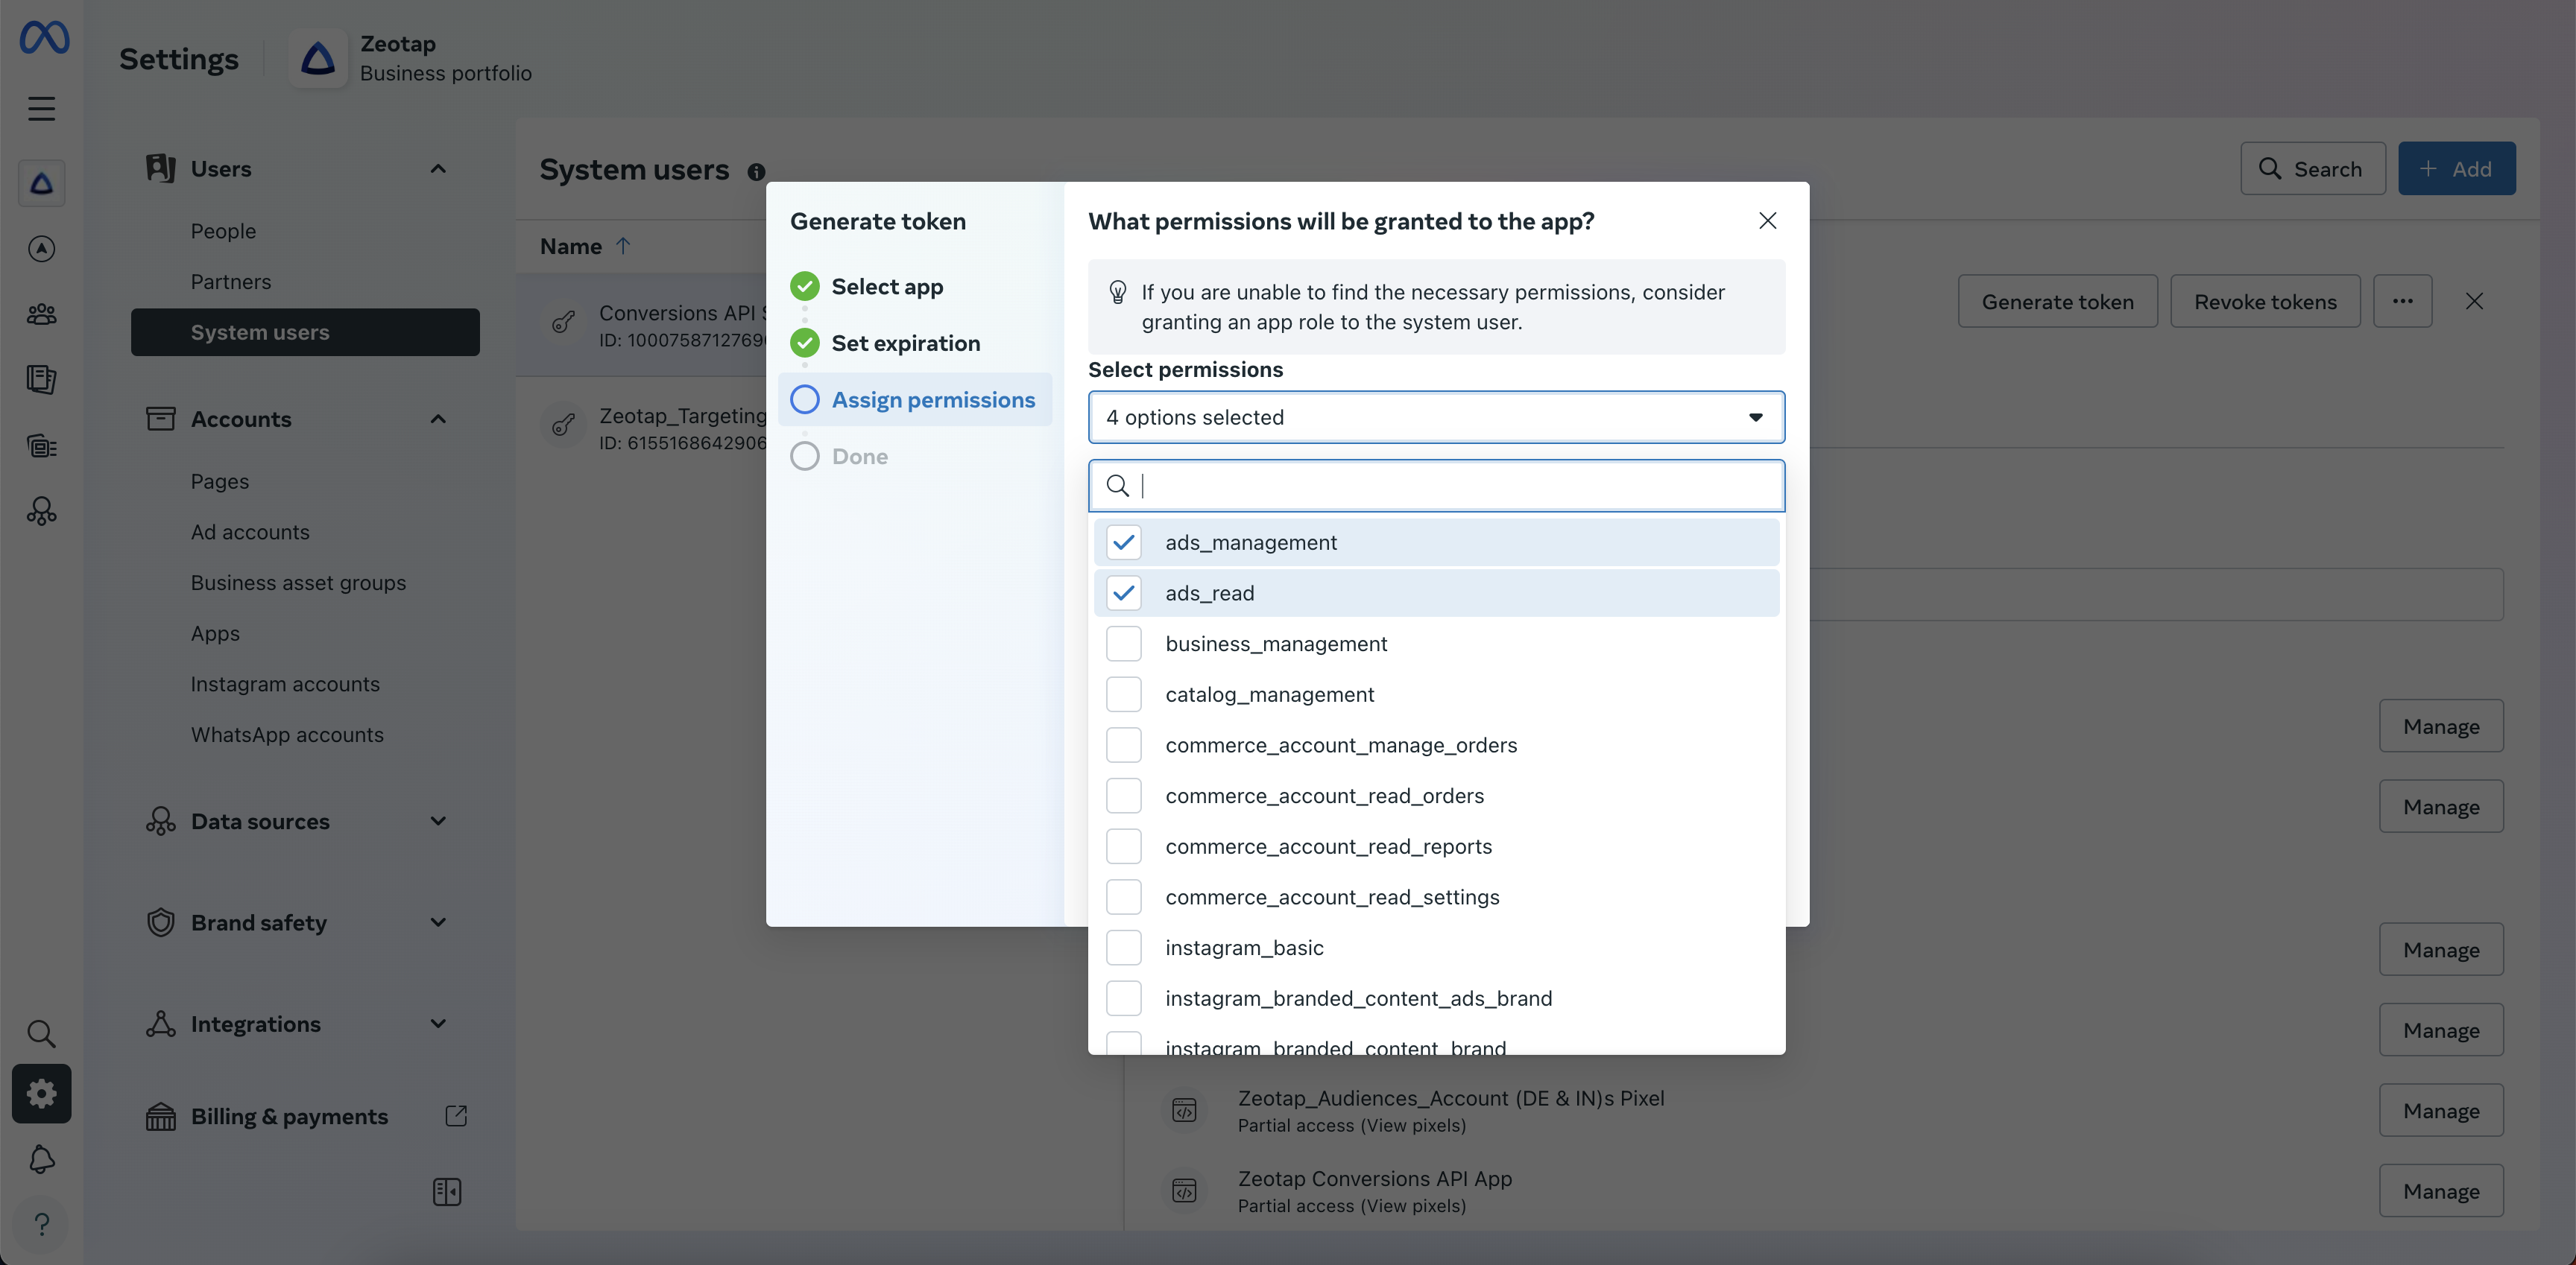Image resolution: width=2576 pixels, height=1265 pixels.
Task: Check the business_management permission
Action: point(1123,644)
